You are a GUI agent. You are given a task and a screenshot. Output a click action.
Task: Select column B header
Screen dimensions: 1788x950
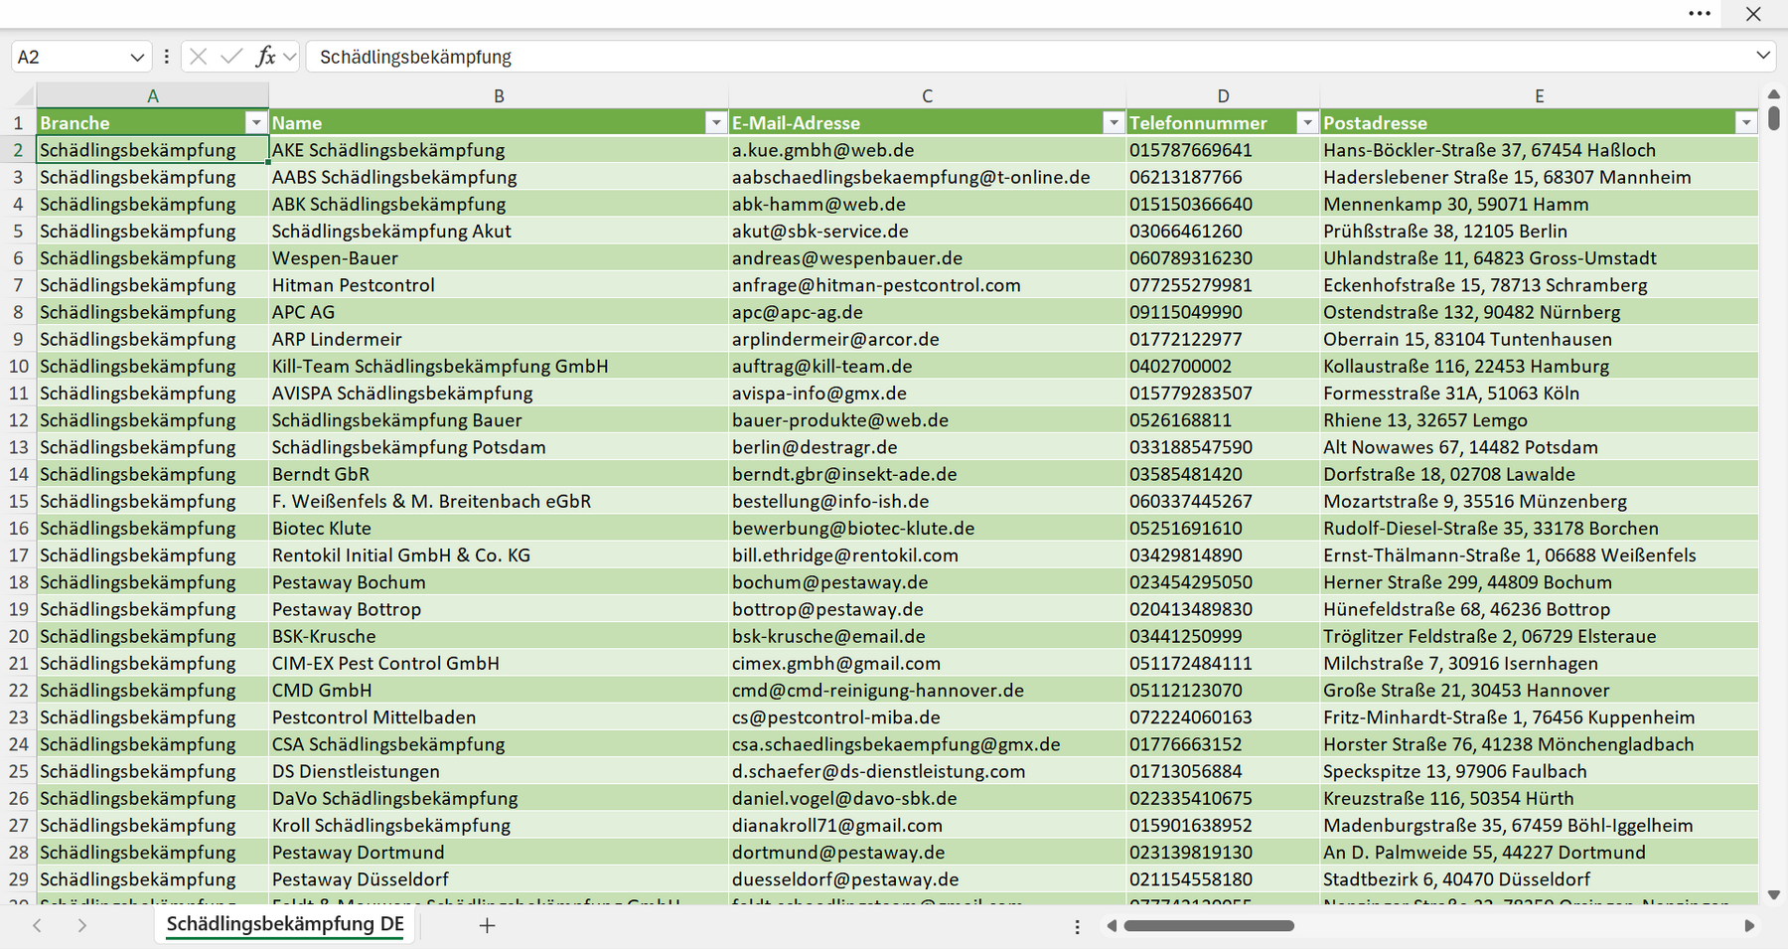point(499,96)
